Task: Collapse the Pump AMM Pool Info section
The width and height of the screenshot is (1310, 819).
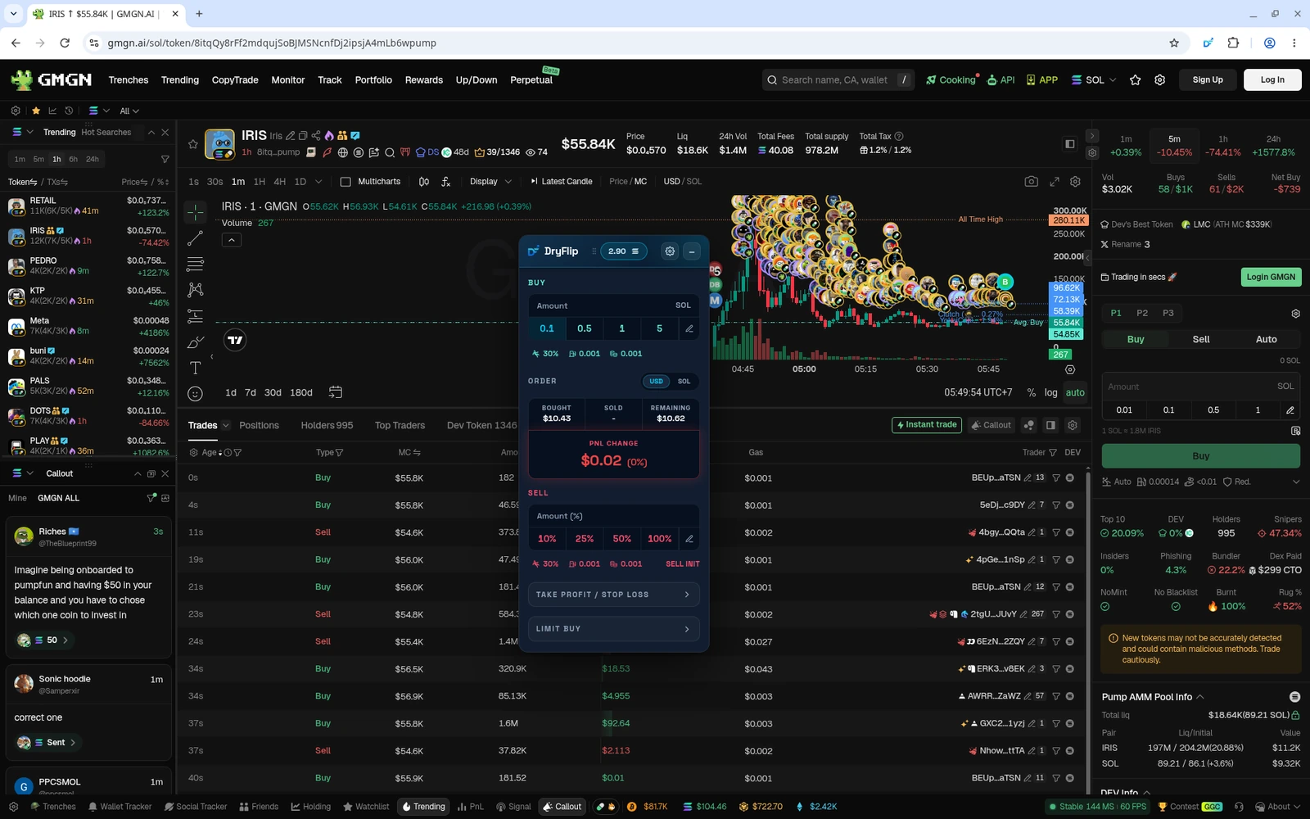Action: (x=1200, y=697)
